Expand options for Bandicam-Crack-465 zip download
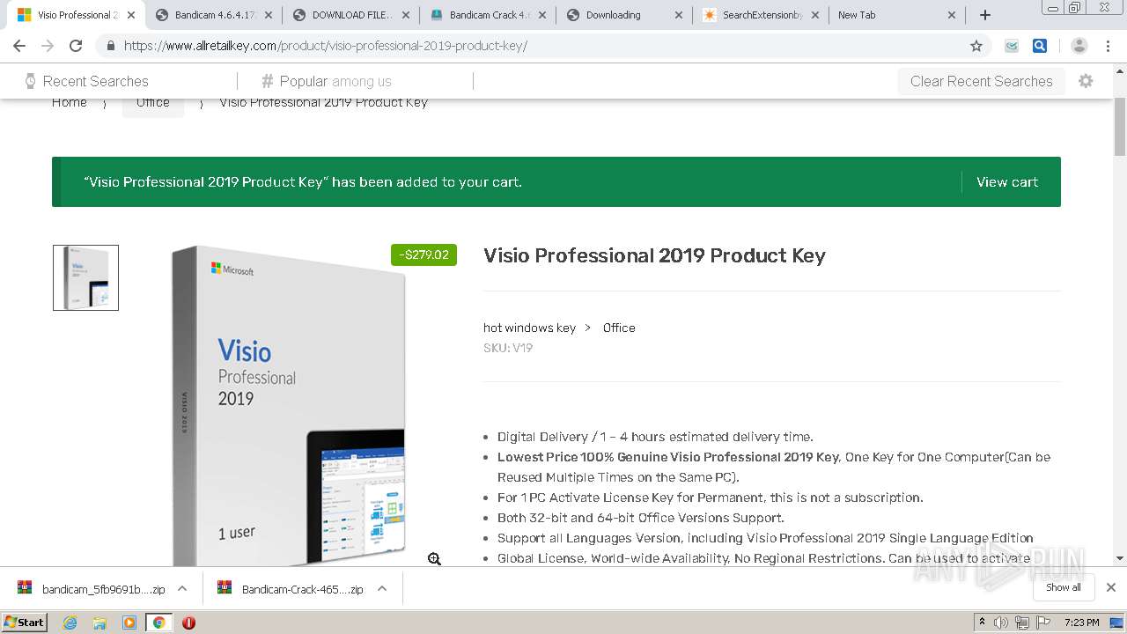Screen dimensions: 1127x634 coord(382,588)
